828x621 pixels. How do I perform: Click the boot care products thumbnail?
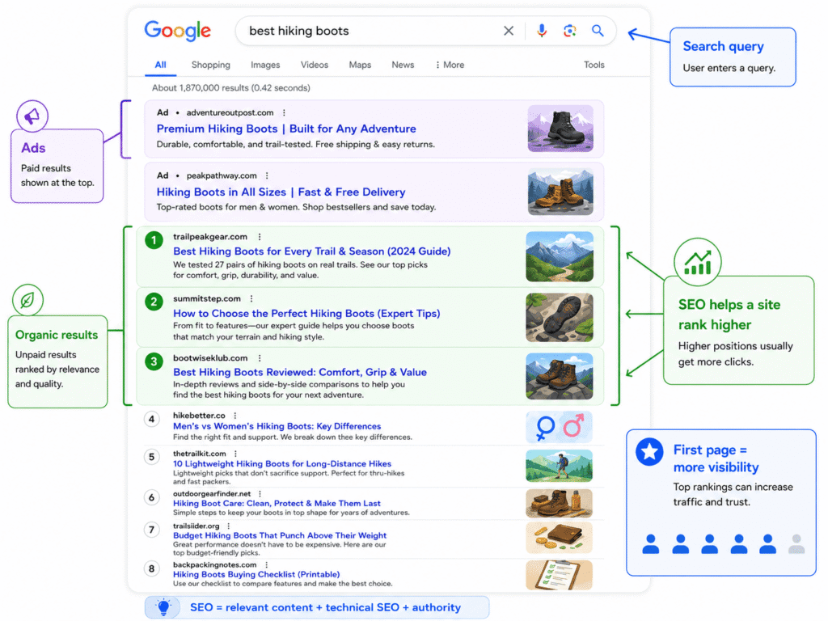pos(559,504)
